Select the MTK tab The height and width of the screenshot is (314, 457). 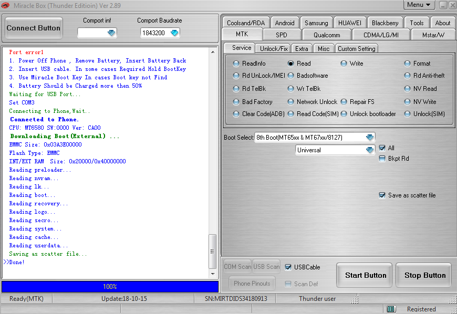[x=242, y=34]
